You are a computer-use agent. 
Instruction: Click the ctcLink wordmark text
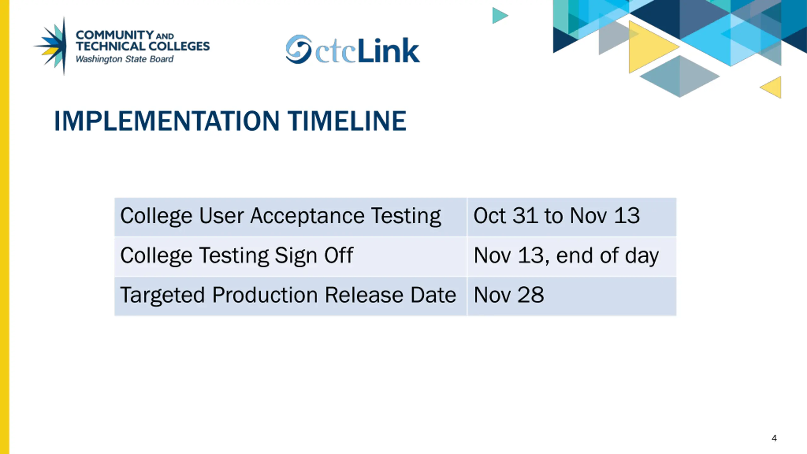pyautogui.click(x=367, y=50)
